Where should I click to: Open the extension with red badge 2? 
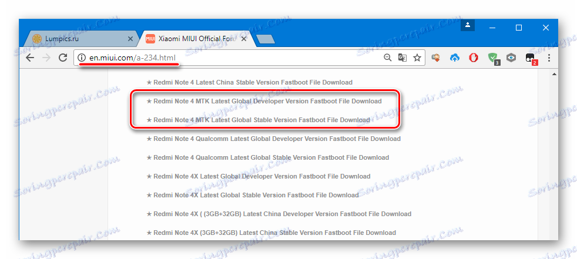click(x=531, y=59)
